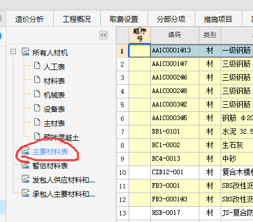Click code cell BC1-0002
This screenshot has width=253, height=222.
click(x=175, y=145)
